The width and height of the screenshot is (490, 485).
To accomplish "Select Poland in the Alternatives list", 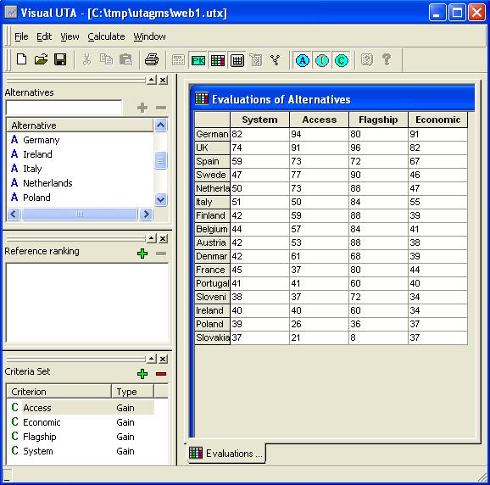I will point(36,198).
